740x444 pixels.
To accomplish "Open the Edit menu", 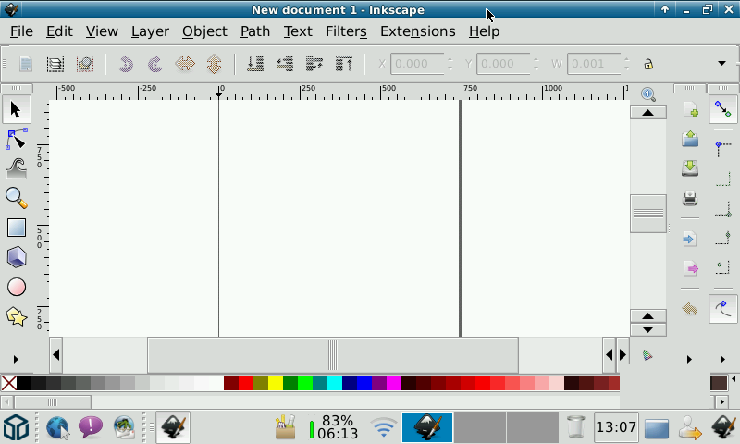I will [59, 31].
